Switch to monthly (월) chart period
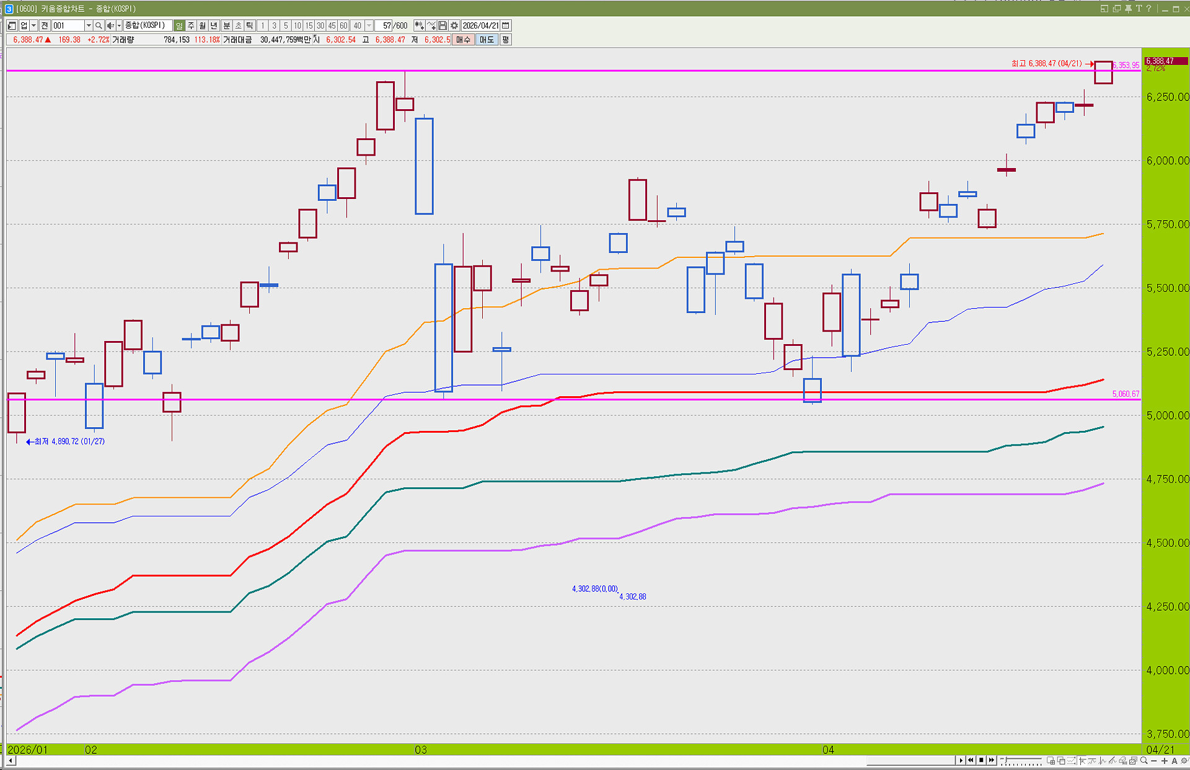The image size is (1190, 770). click(x=203, y=25)
